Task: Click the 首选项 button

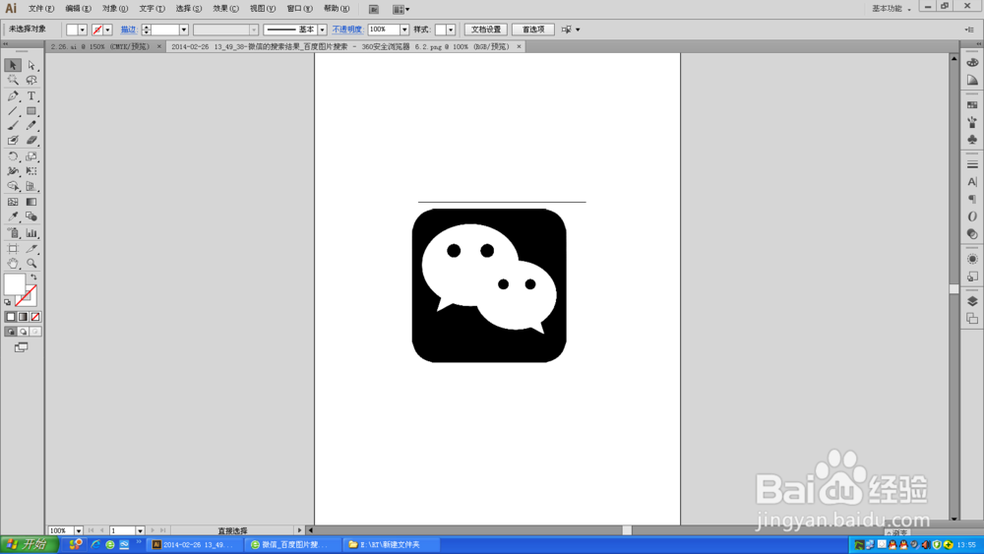Action: coord(533,30)
